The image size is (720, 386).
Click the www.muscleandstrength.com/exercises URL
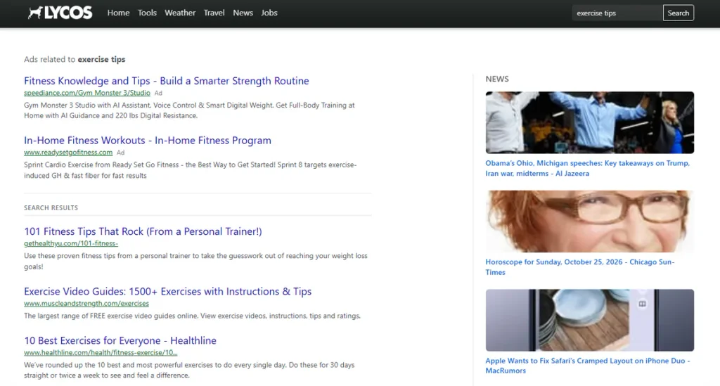[86, 303]
